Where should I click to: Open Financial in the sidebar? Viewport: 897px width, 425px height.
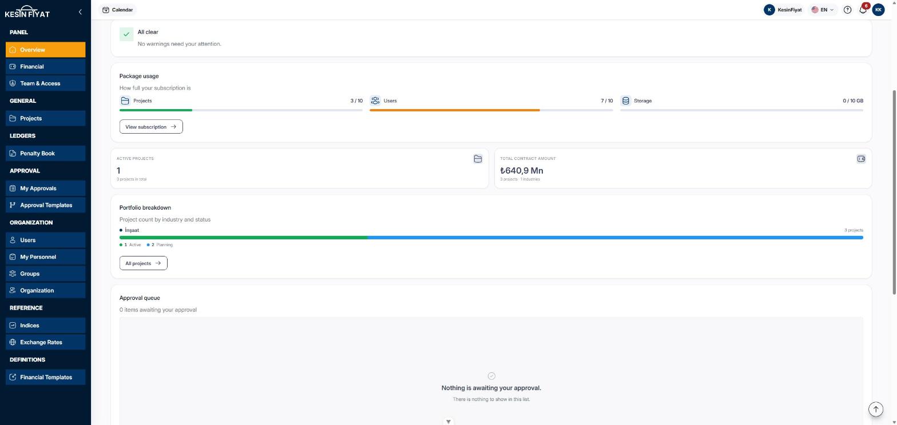46,66
